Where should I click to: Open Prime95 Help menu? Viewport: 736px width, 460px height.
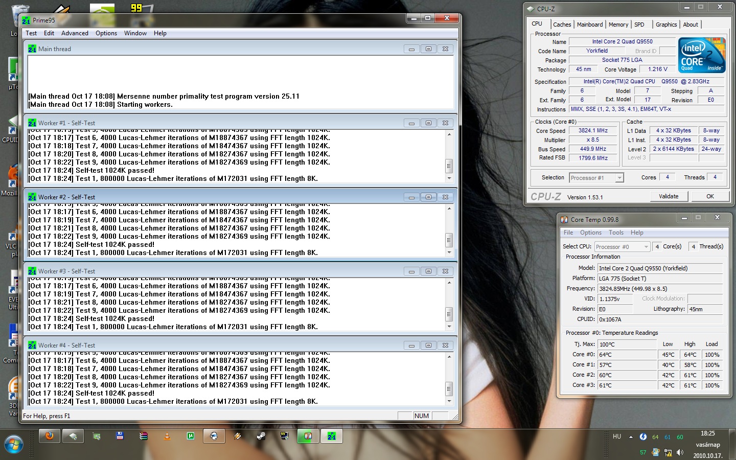click(160, 33)
